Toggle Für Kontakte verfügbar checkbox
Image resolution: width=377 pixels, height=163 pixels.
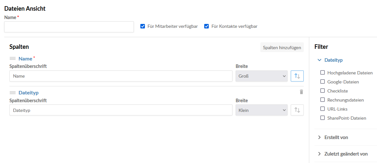206,27
